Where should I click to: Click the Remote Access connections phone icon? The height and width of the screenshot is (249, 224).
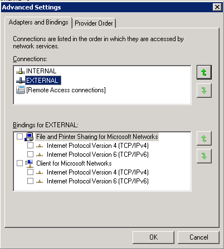(x=21, y=90)
